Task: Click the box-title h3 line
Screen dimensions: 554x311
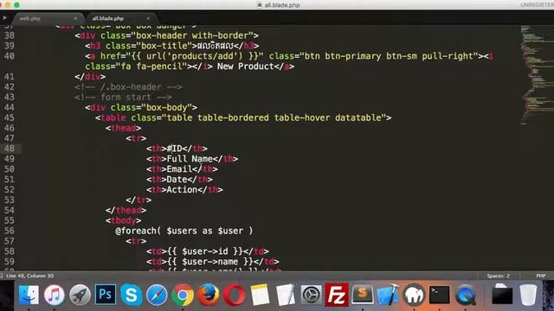Action: (x=172, y=46)
